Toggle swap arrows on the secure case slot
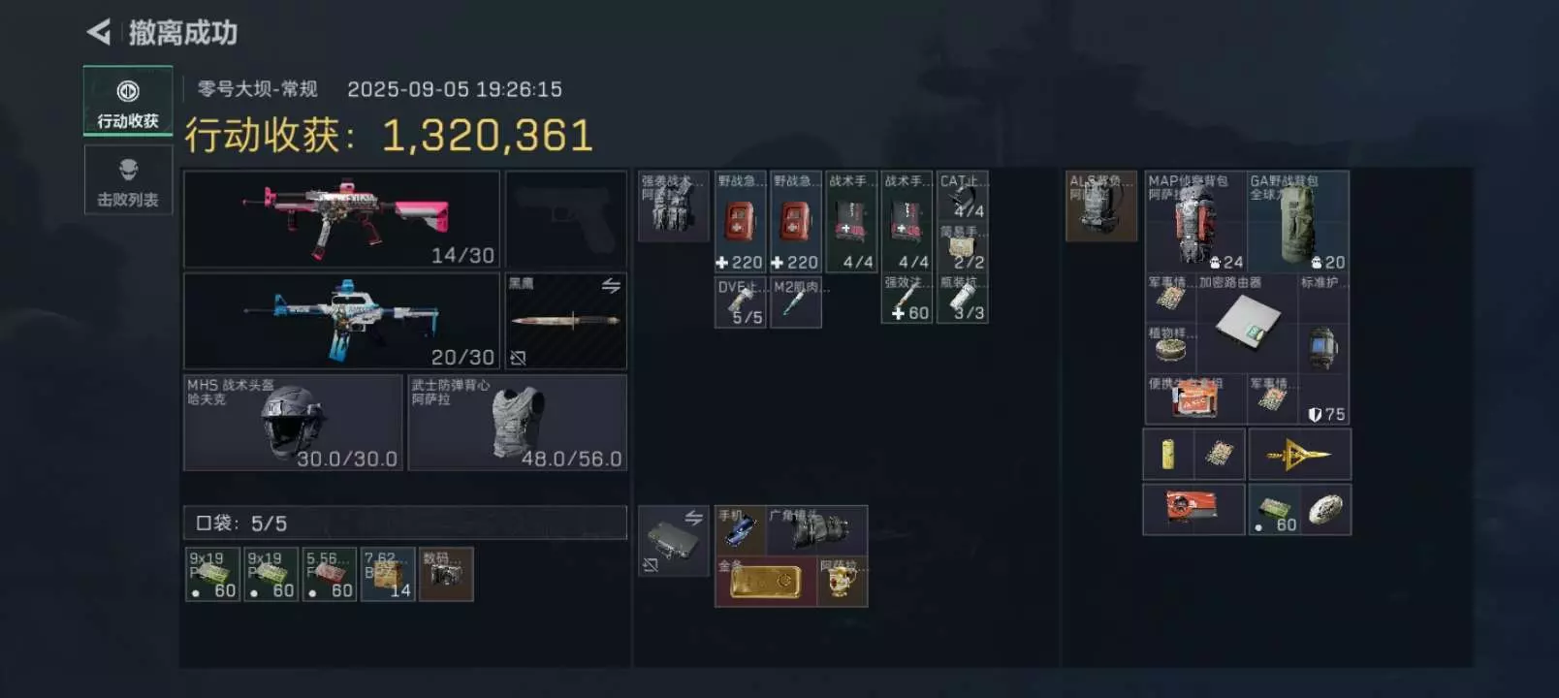 tap(694, 518)
